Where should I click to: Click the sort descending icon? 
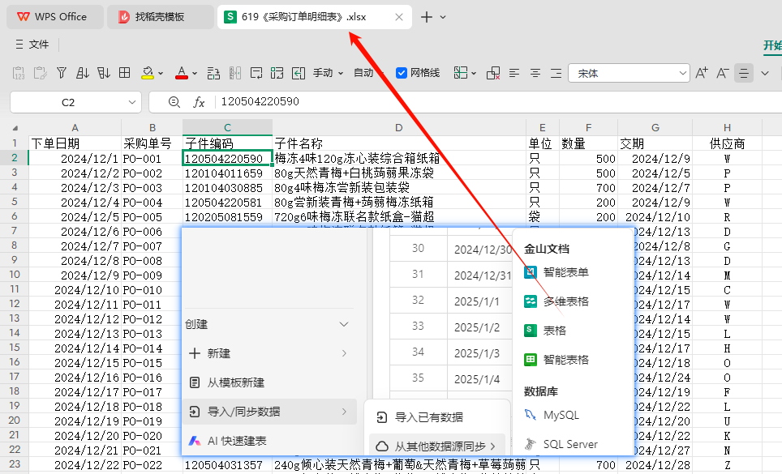click(104, 73)
